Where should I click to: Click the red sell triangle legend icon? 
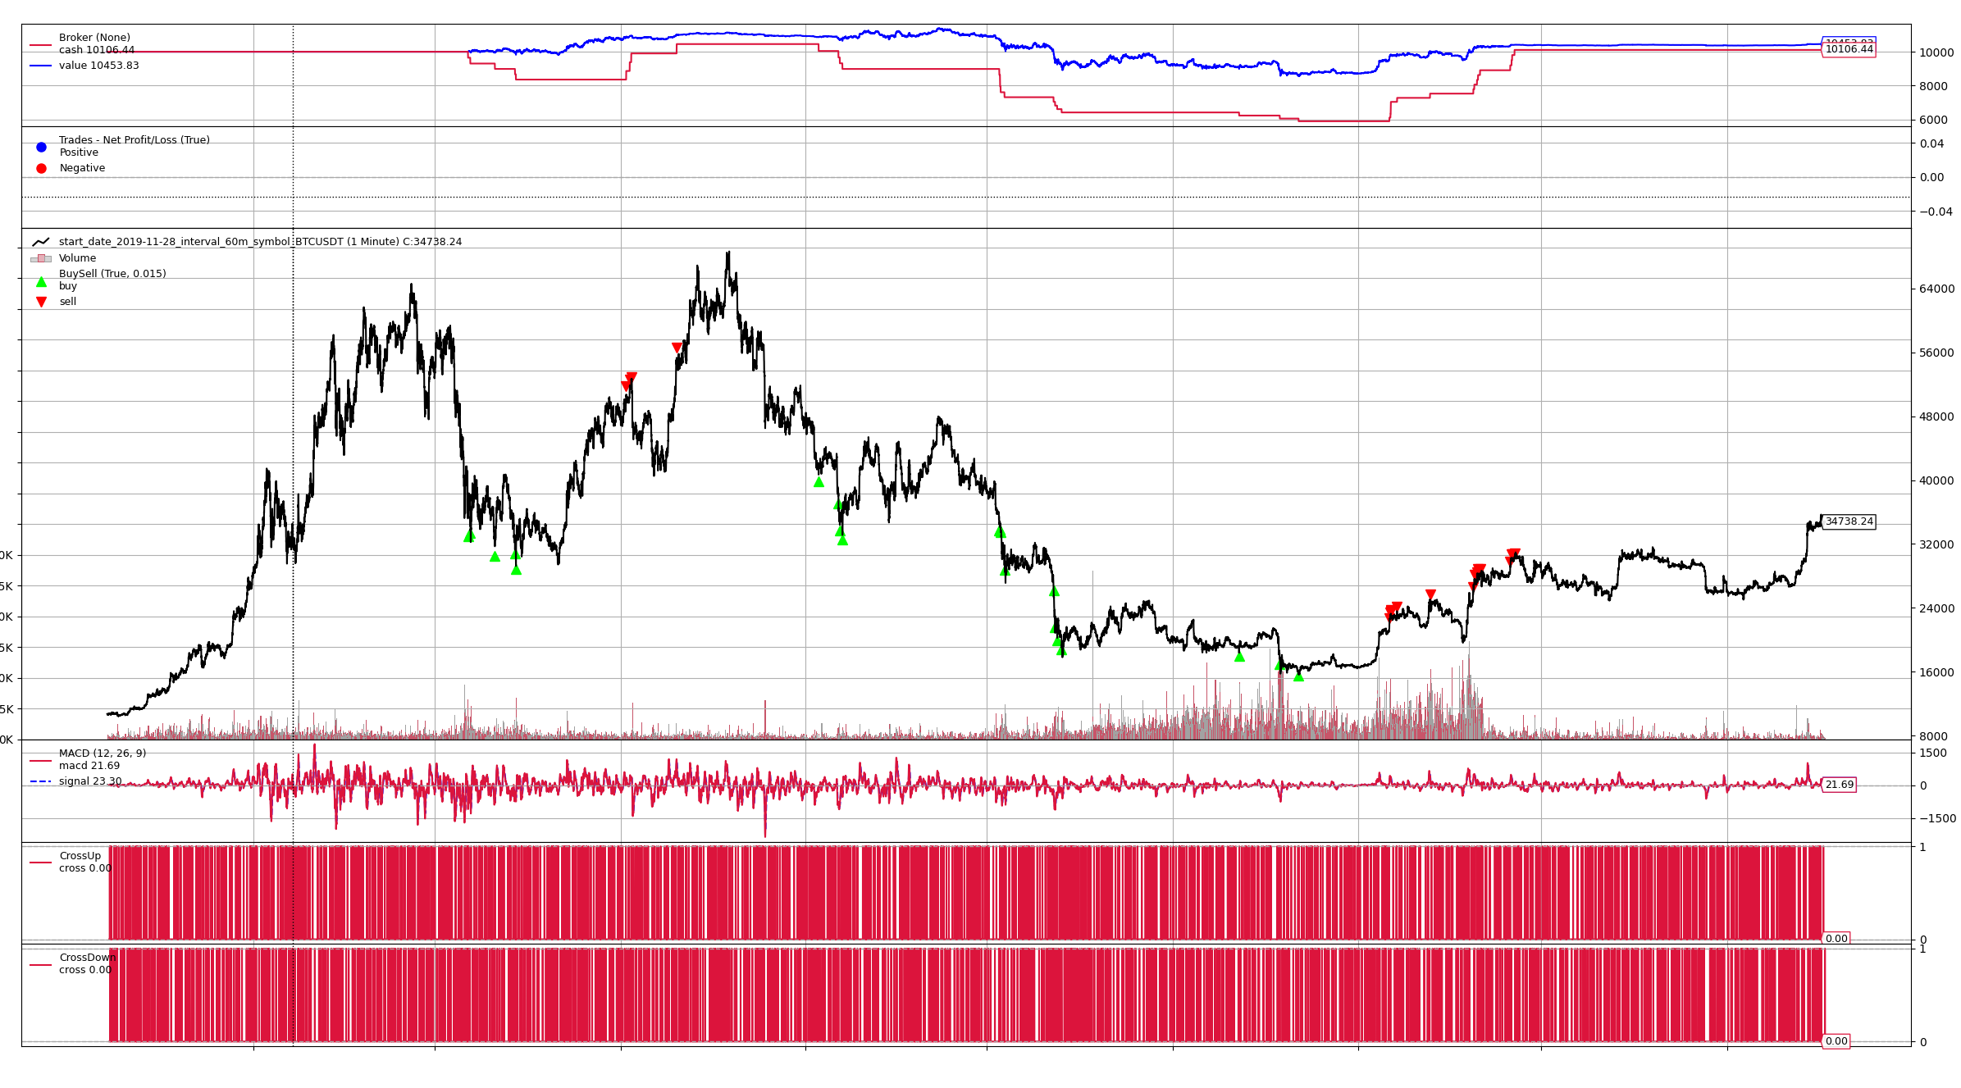coord(41,302)
